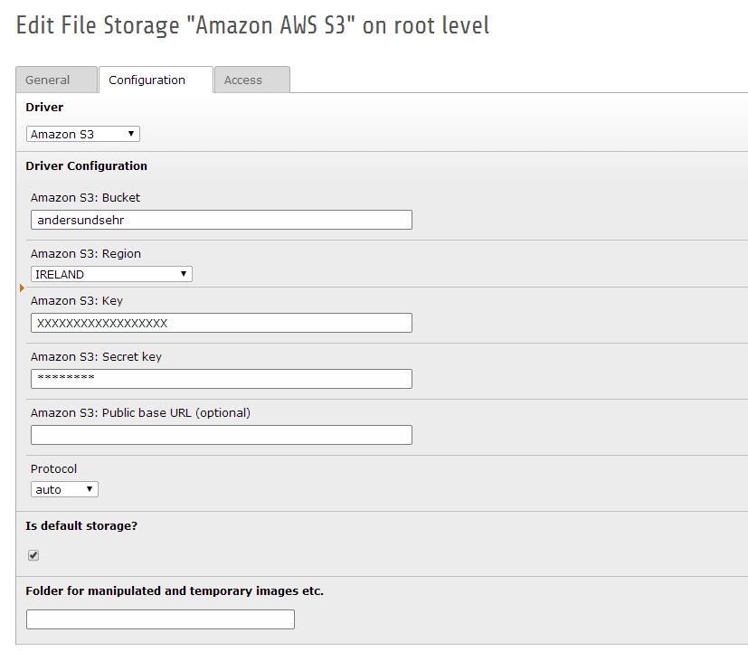Click the Public base URL input field

tap(221, 434)
